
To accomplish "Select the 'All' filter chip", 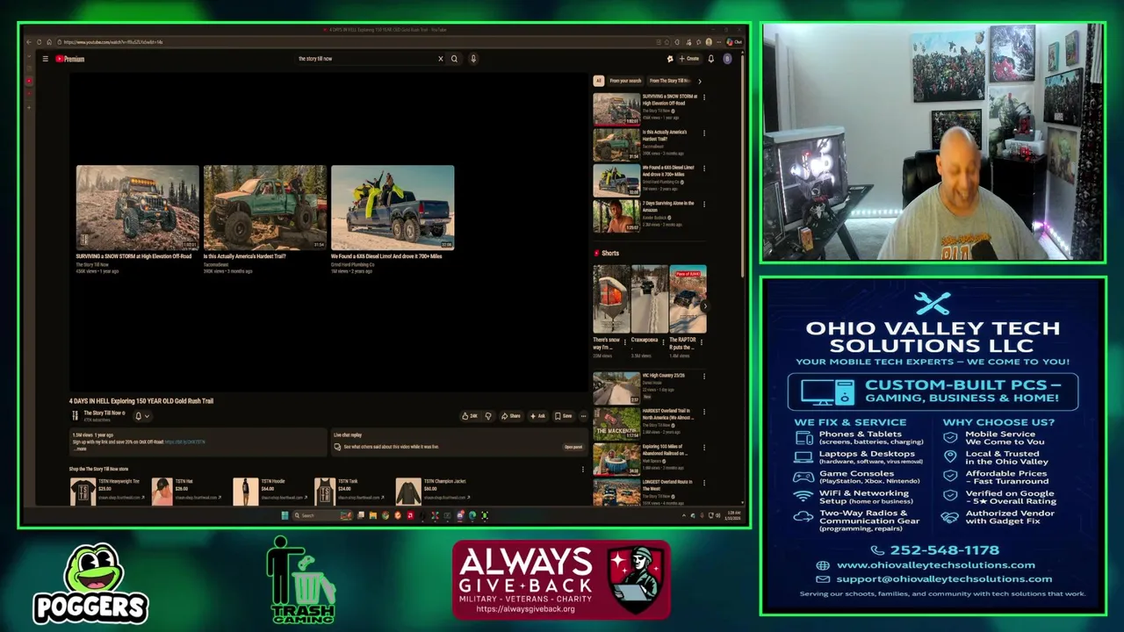I will click(599, 81).
